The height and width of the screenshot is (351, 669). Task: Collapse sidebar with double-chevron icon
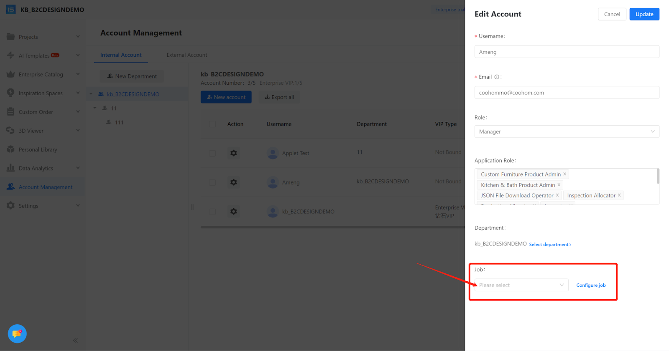coord(75,340)
